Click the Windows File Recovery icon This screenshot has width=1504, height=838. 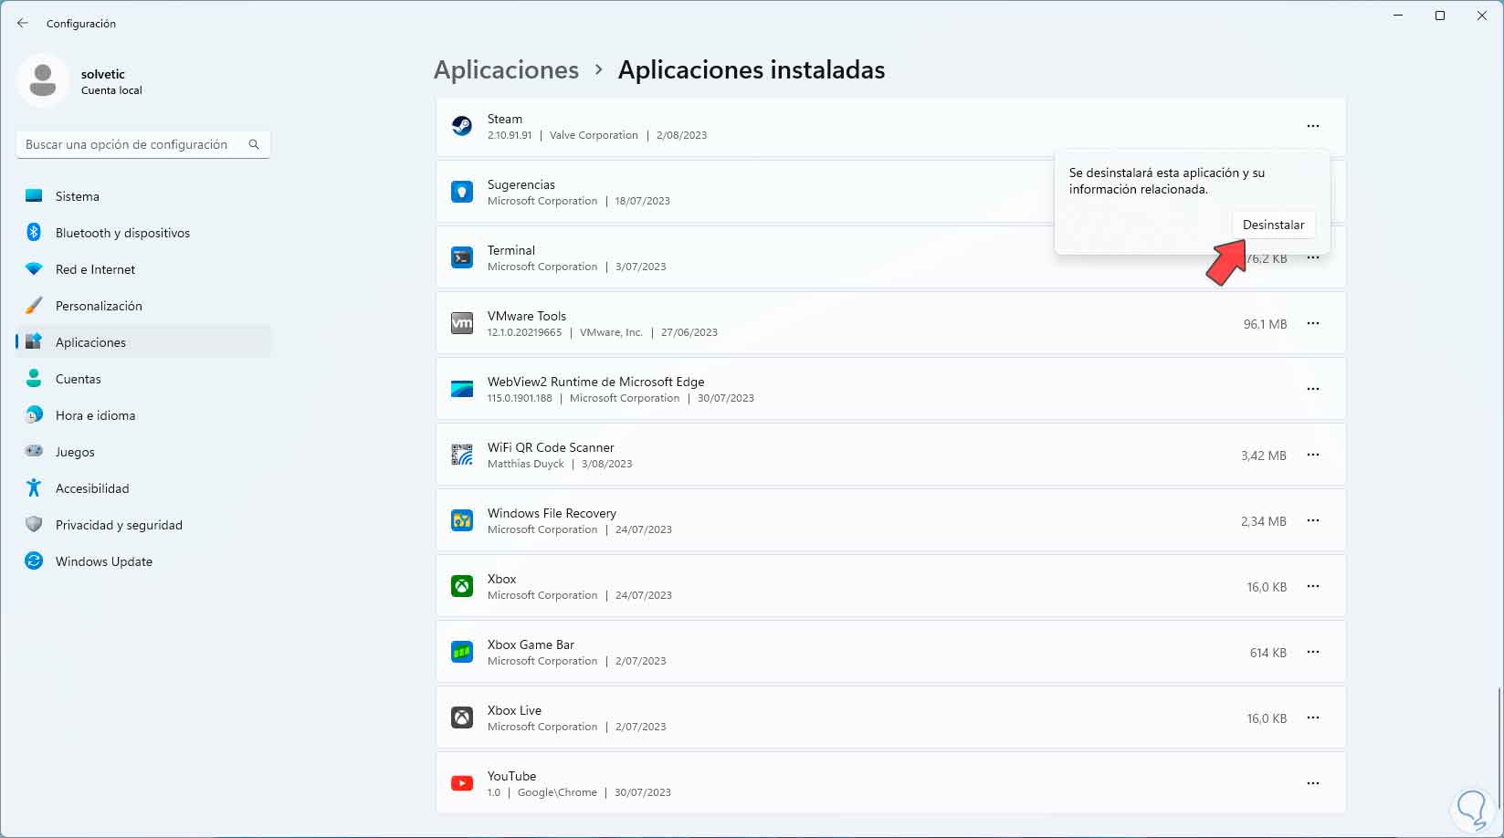(x=462, y=520)
